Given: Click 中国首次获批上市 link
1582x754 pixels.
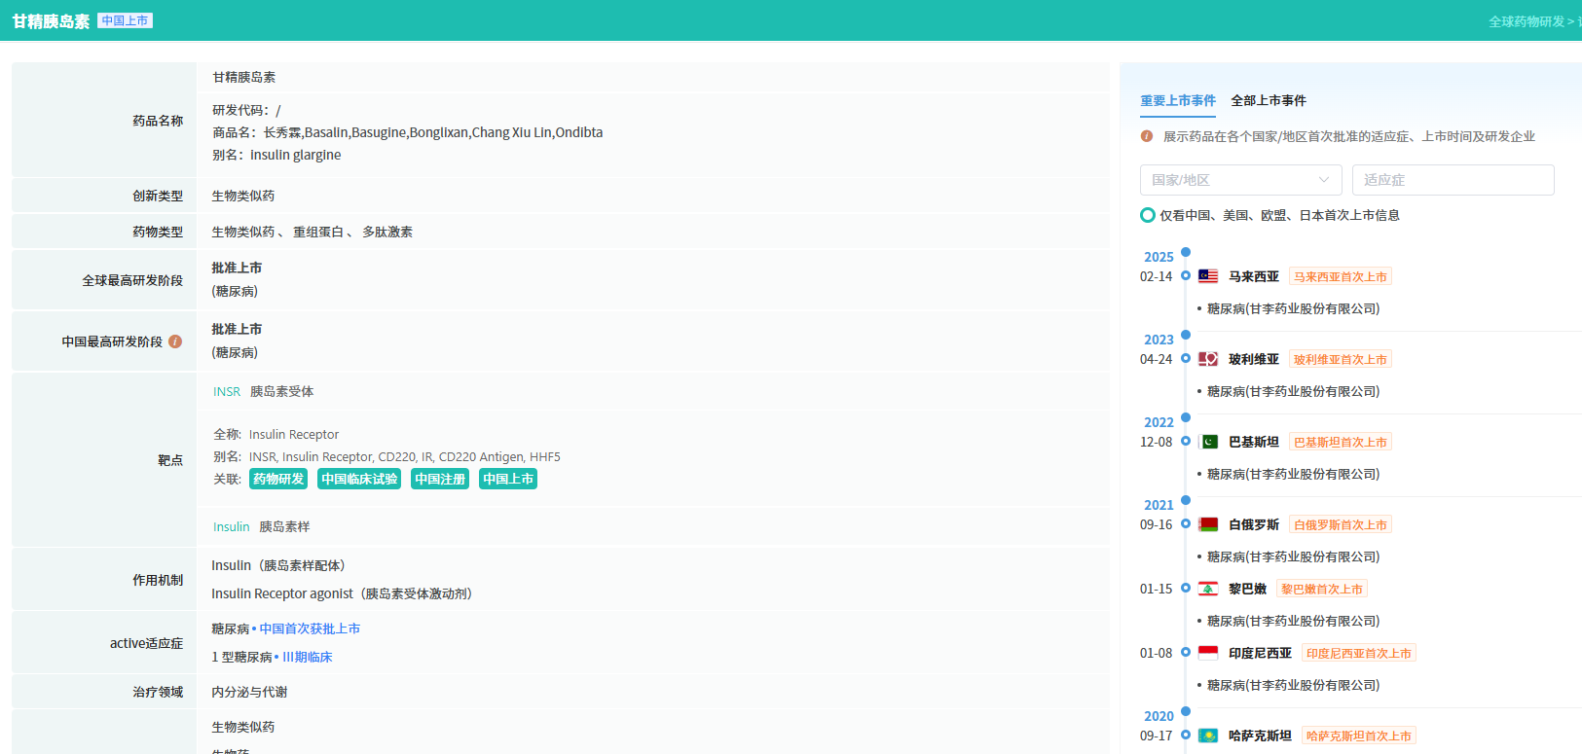Looking at the screenshot, I should [310, 628].
